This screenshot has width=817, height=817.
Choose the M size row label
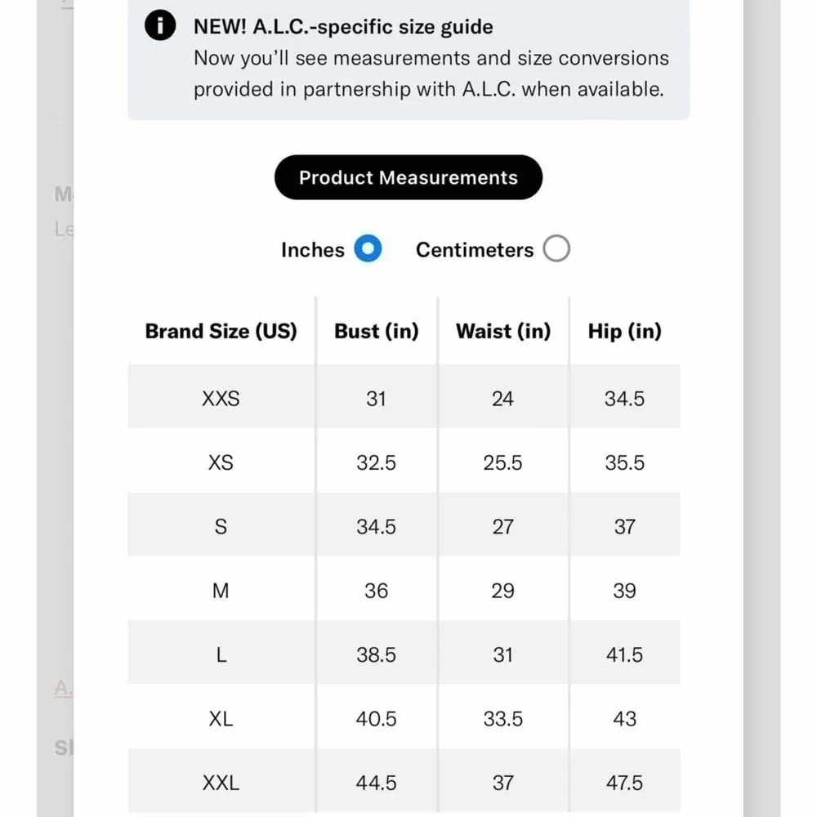point(221,591)
